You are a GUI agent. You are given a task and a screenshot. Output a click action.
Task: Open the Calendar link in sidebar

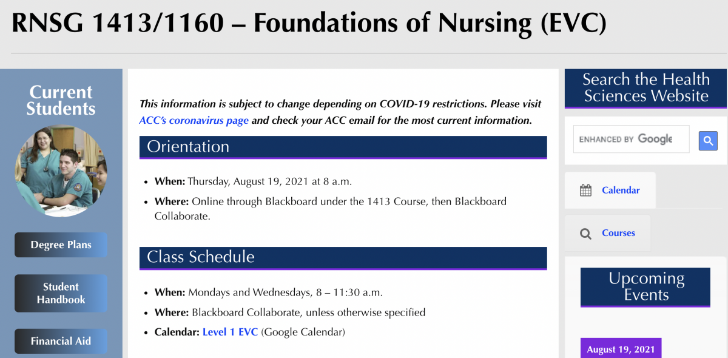coord(621,190)
